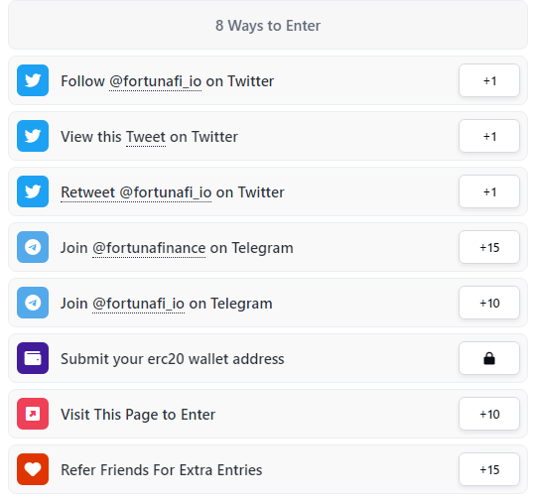Click the +1 button for Follow on Twitter
The image size is (536, 500).
(489, 80)
